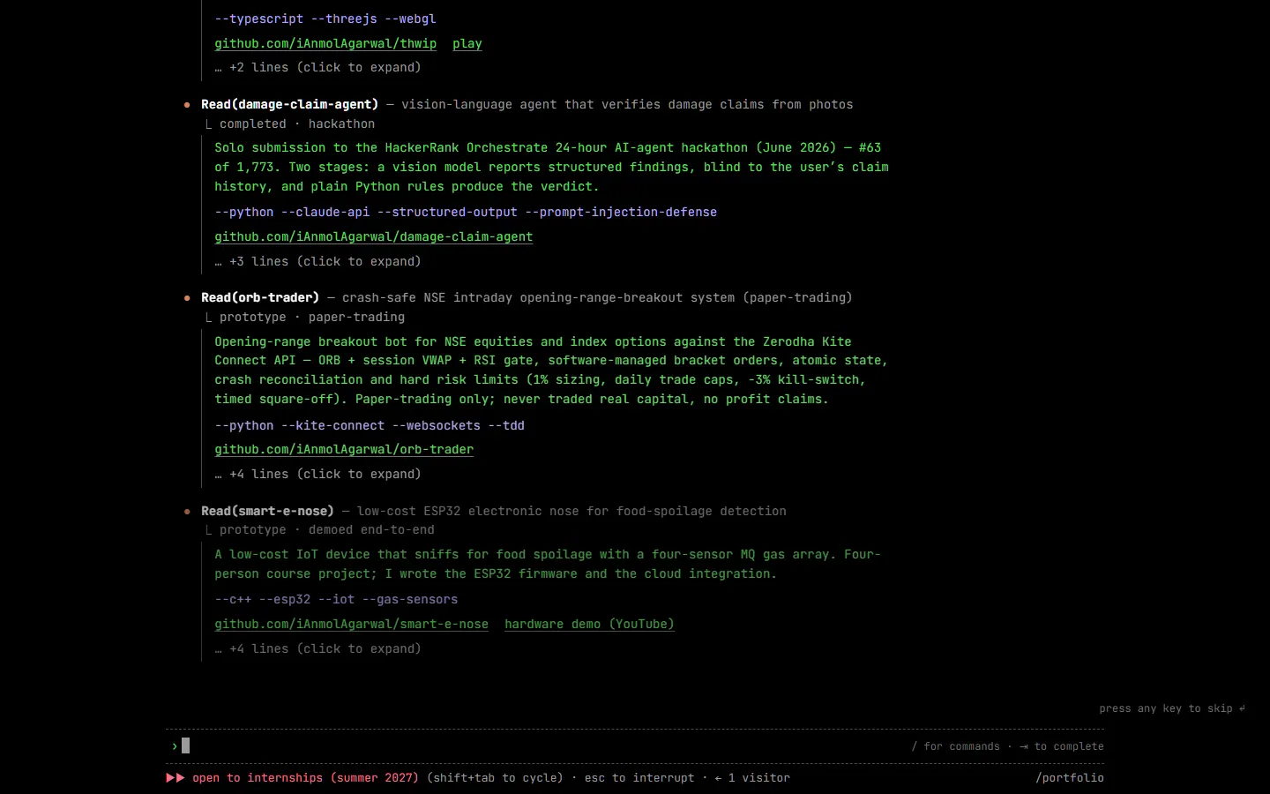Click the --tdd tag
Screen dimensions: 1270x794
coord(506,425)
